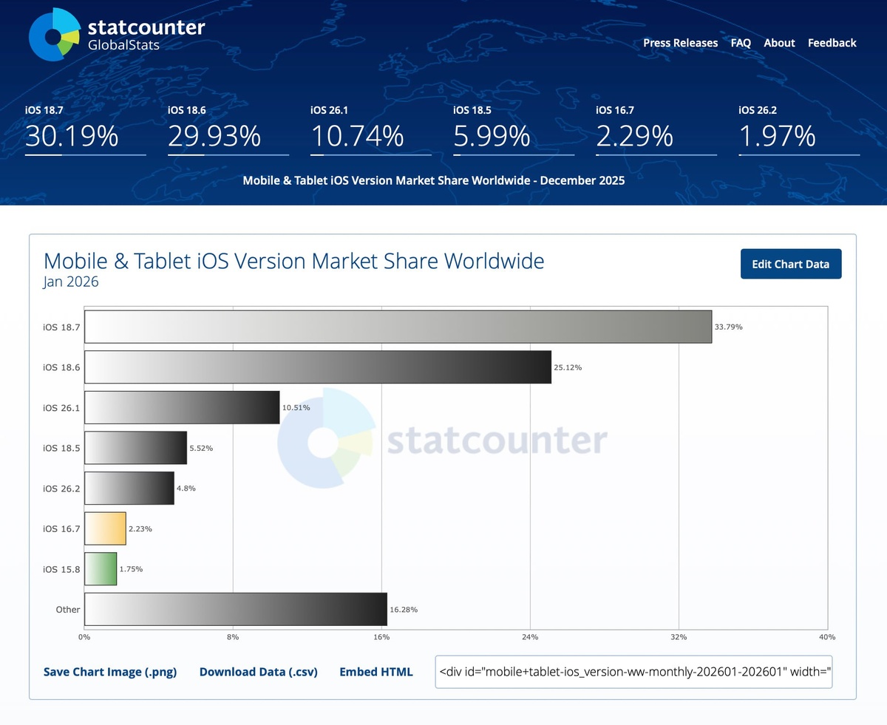Click the yellow iOS 16.7 bar
Screen dimensions: 887x725
click(x=105, y=528)
